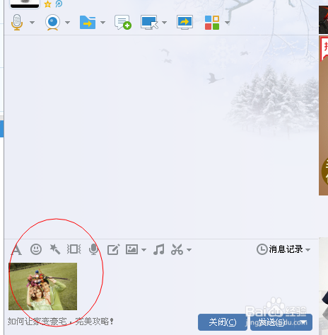Send a window shake nudge
Screen dimensions: 328x335
coord(74,249)
